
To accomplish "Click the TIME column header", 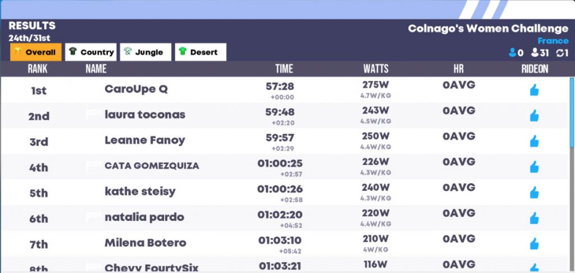I will click(284, 69).
